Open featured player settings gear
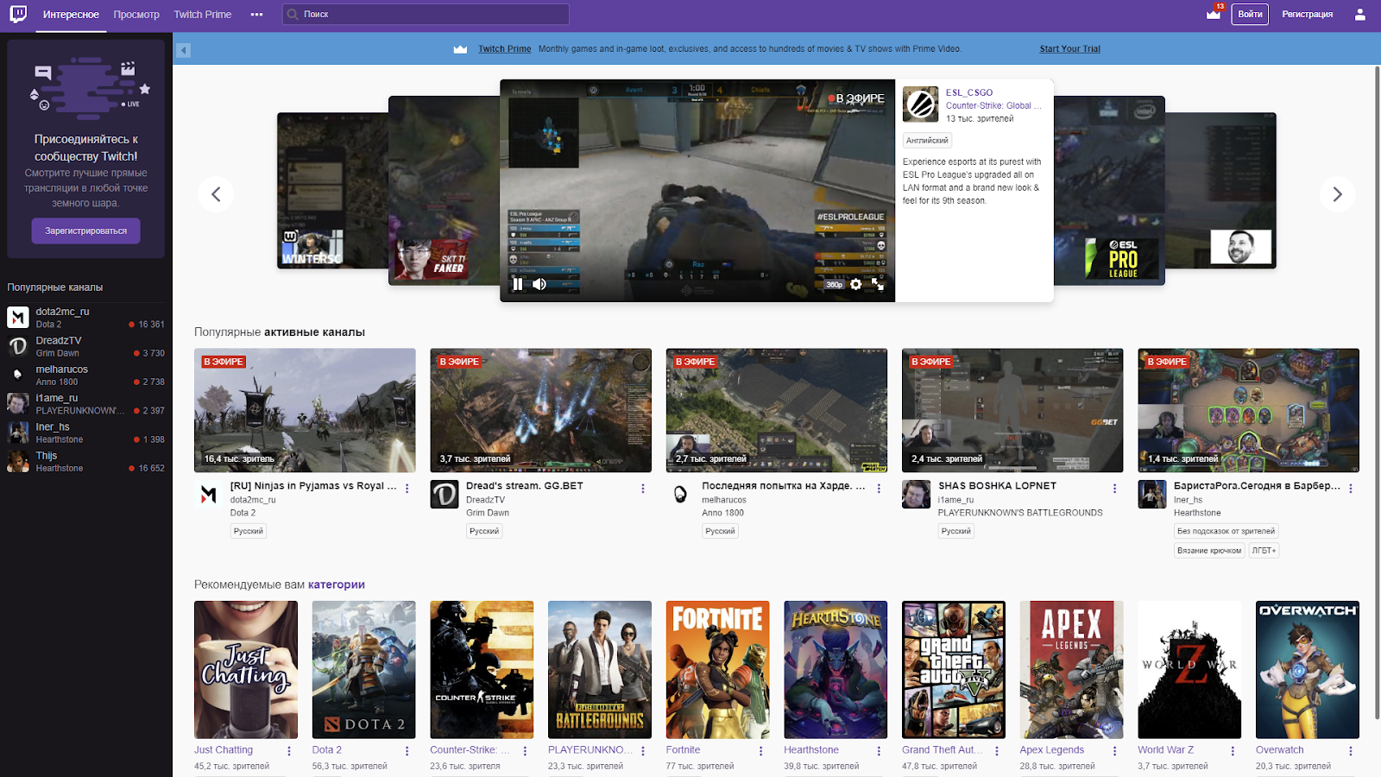 click(855, 284)
